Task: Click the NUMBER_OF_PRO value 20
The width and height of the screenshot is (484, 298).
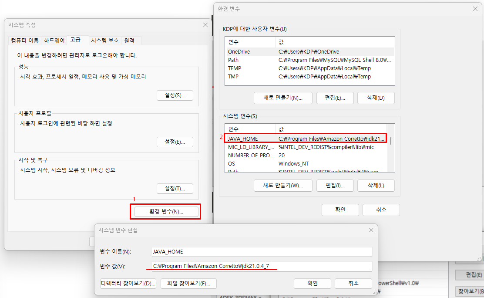Action: click(282, 156)
